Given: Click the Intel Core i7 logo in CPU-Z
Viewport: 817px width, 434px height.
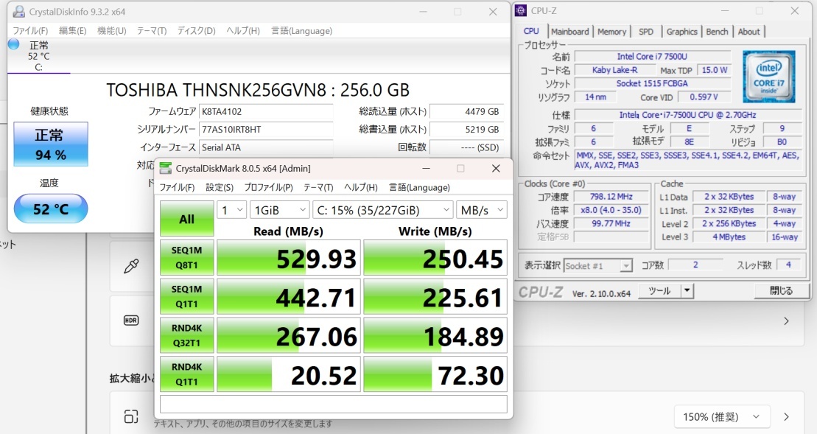Looking at the screenshot, I should [x=768, y=76].
